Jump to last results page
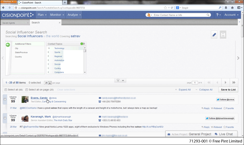The image size is (244, 145). coord(234,82)
